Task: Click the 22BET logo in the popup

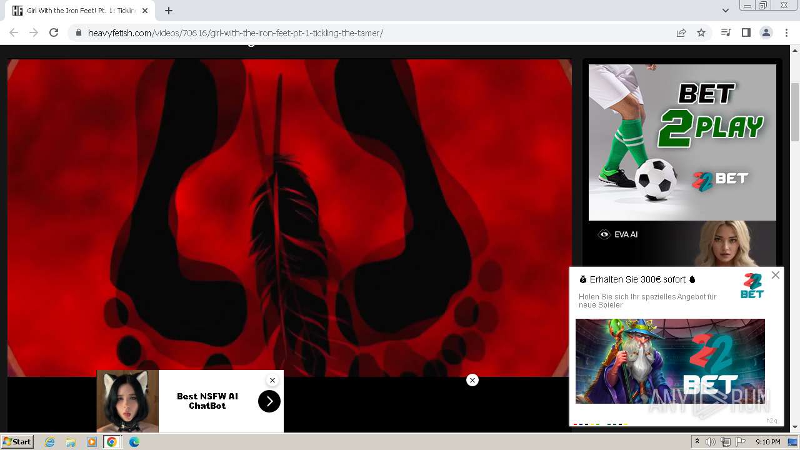Action: 752,286
